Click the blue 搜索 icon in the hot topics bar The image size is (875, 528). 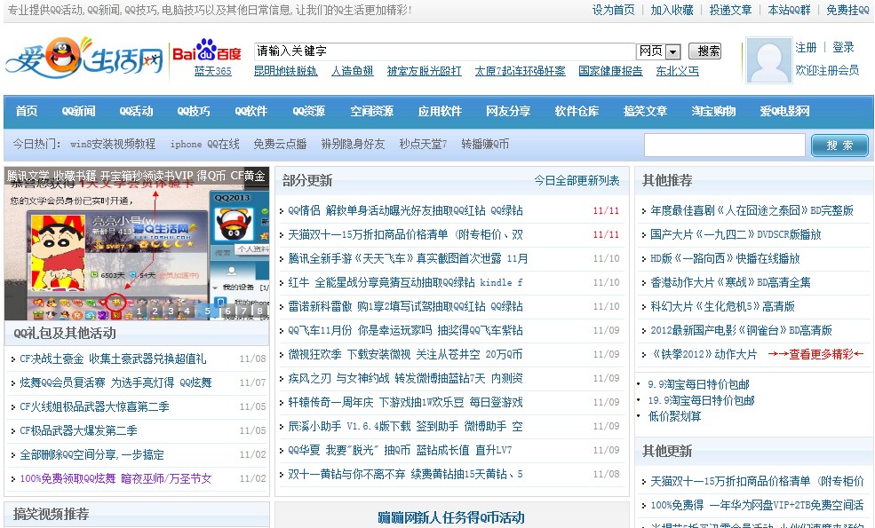coord(839,145)
